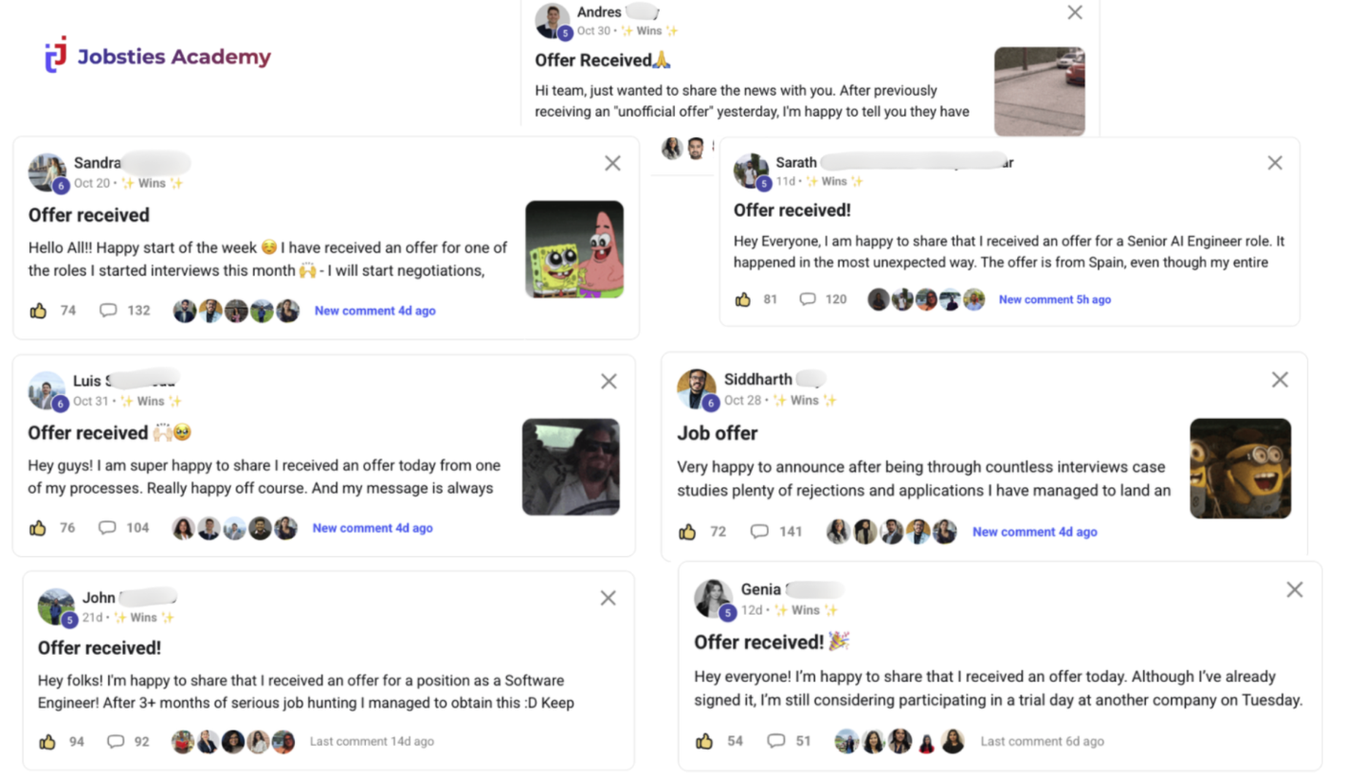The image size is (1365, 776).
Task: Dismiss John's Offer received card
Action: click(x=608, y=598)
